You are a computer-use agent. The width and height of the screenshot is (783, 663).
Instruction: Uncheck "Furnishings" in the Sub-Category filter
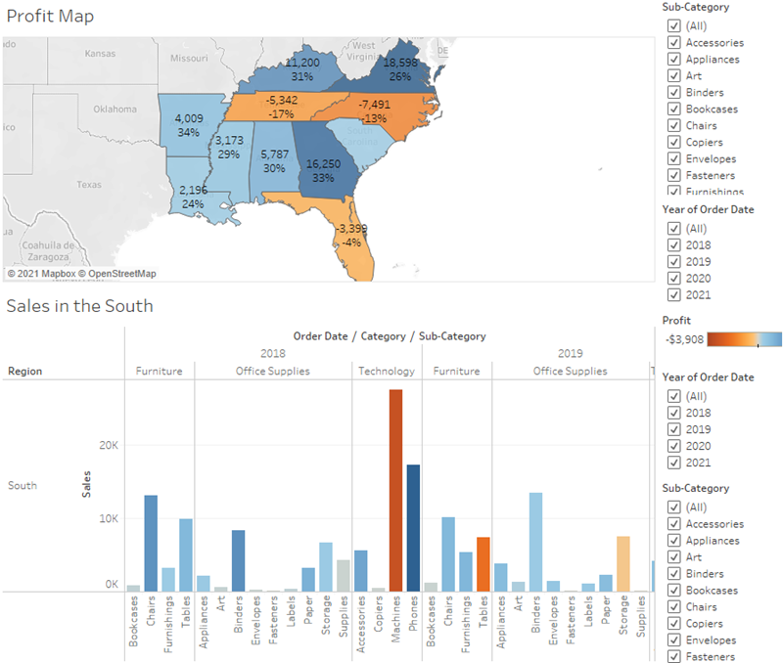click(674, 192)
